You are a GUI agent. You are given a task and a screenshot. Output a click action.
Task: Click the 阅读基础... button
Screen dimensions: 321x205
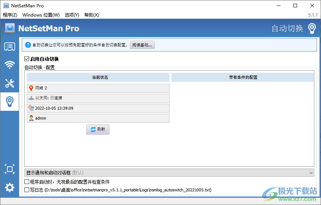click(142, 45)
